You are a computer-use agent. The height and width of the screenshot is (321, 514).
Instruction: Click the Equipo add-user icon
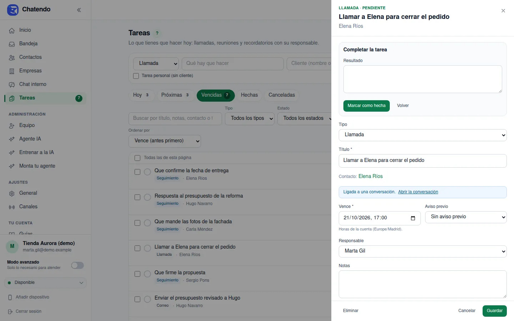pyautogui.click(x=12, y=126)
